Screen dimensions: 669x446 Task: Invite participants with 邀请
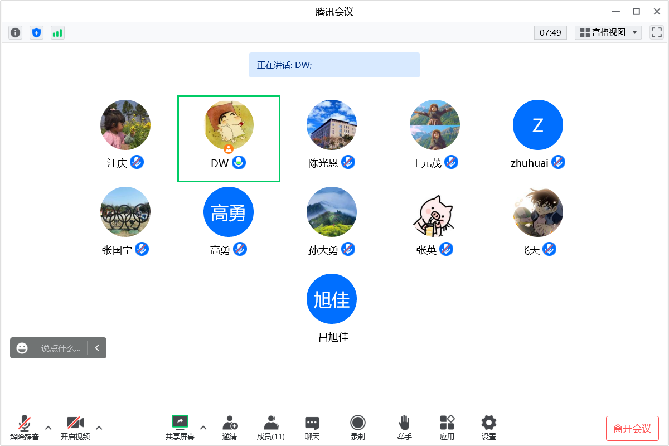pyautogui.click(x=230, y=427)
